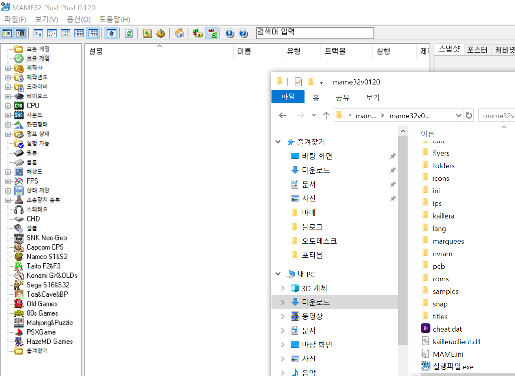Click the blue question mark help icon
The width and height of the screenshot is (515, 376).
244,33
